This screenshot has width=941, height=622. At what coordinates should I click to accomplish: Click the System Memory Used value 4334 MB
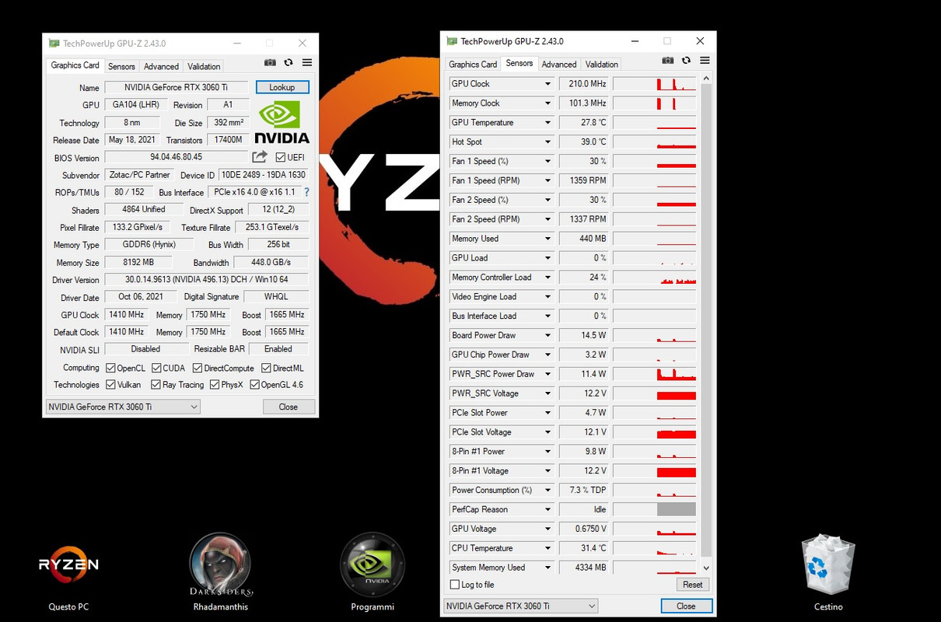[x=584, y=568]
